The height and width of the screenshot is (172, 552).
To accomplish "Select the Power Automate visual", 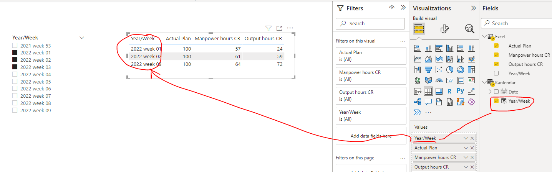I will 417,112.
